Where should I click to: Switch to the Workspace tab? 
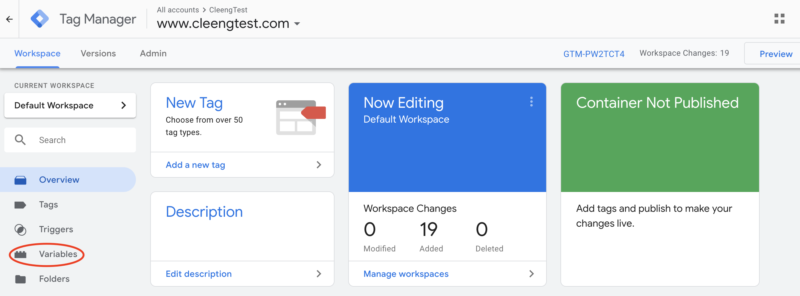coord(37,53)
